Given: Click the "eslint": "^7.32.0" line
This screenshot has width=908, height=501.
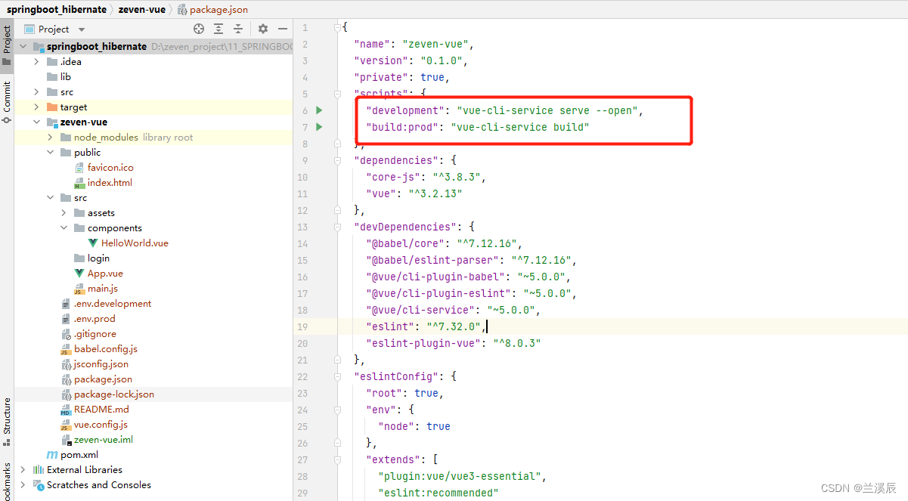Looking at the screenshot, I should 426,326.
